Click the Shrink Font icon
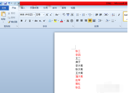This screenshot has width=130, height=93. pos(51,15)
